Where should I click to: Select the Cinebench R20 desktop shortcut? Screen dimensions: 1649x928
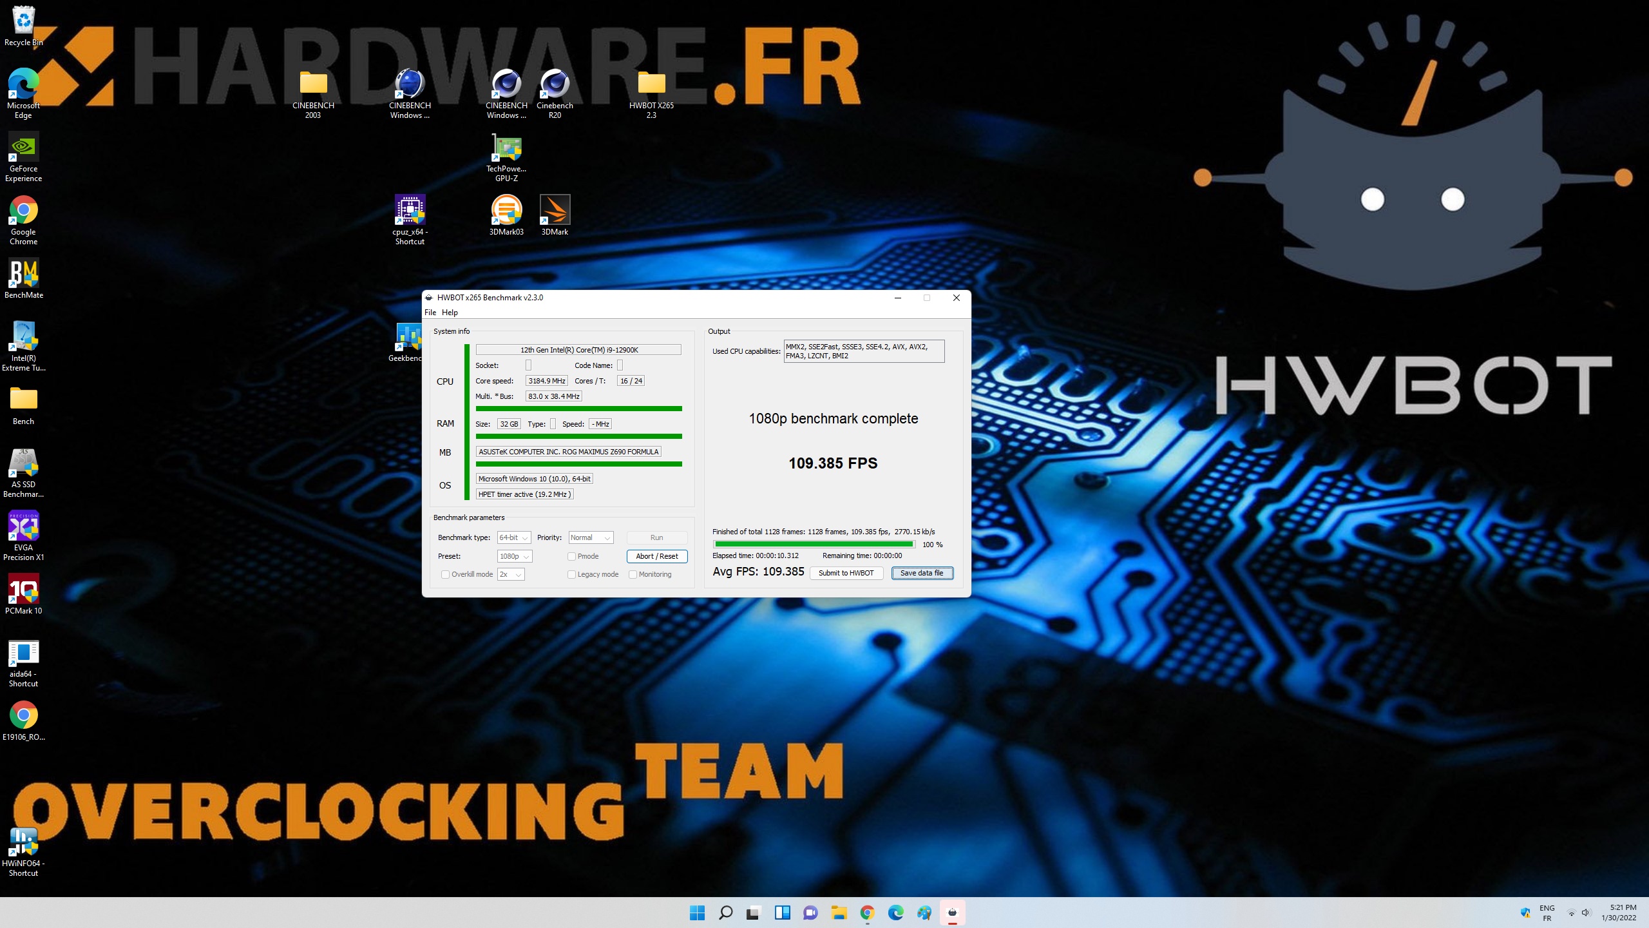[x=555, y=93]
